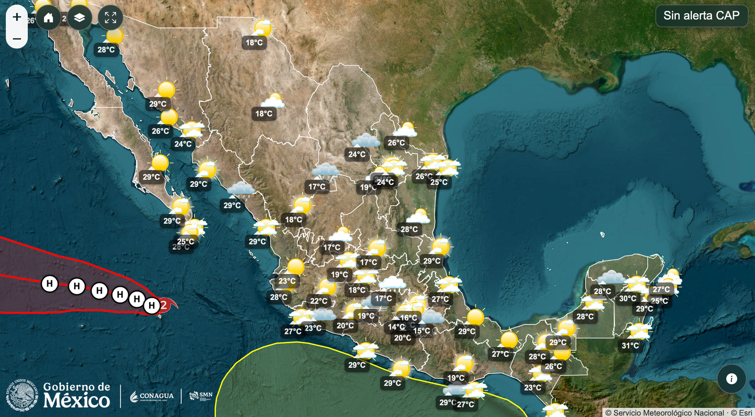Open the Servicio Meteorológico Nacional attribution link
This screenshot has width=755, height=417.
click(x=668, y=413)
